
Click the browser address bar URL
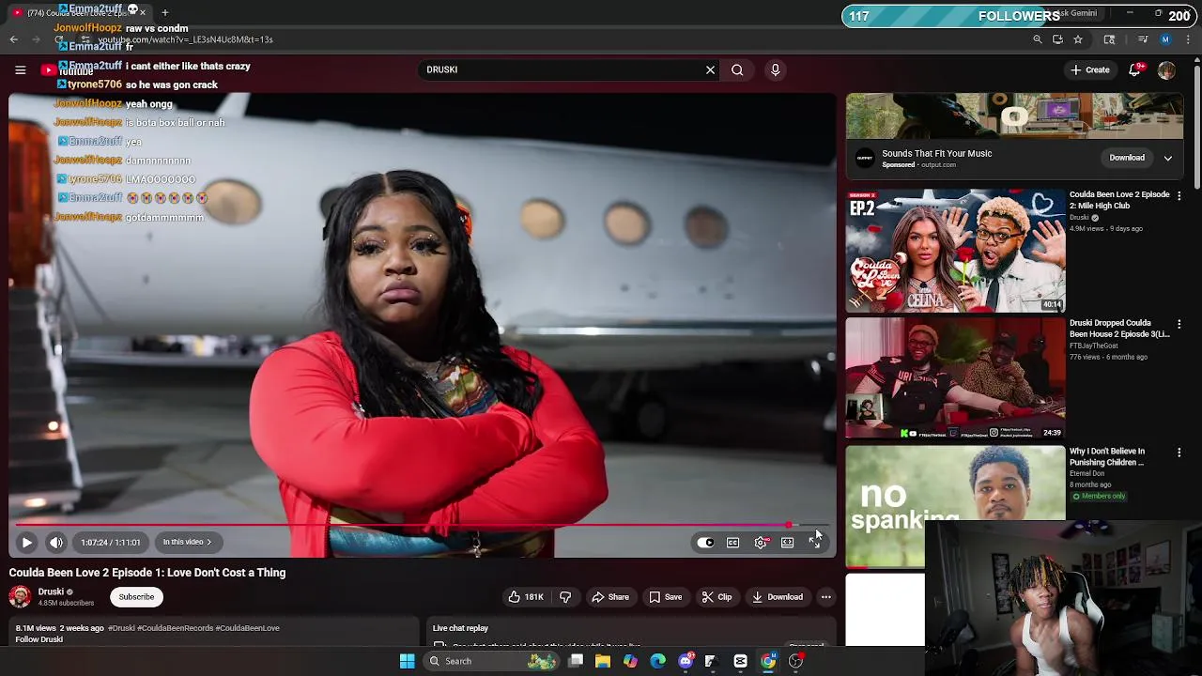185,39
